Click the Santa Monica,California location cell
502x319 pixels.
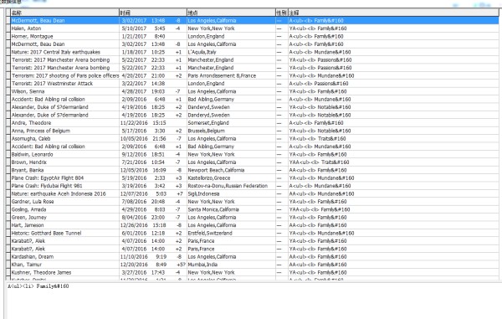pos(213,210)
